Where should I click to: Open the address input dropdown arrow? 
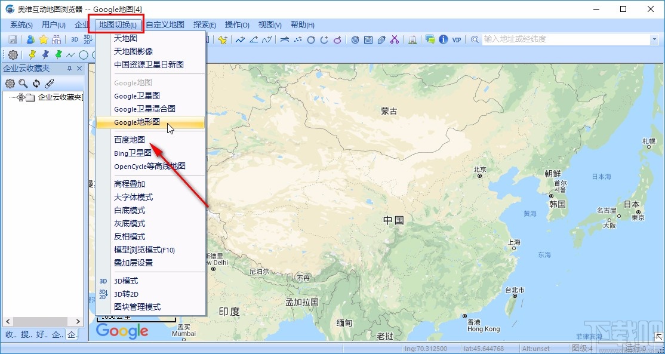click(654, 39)
